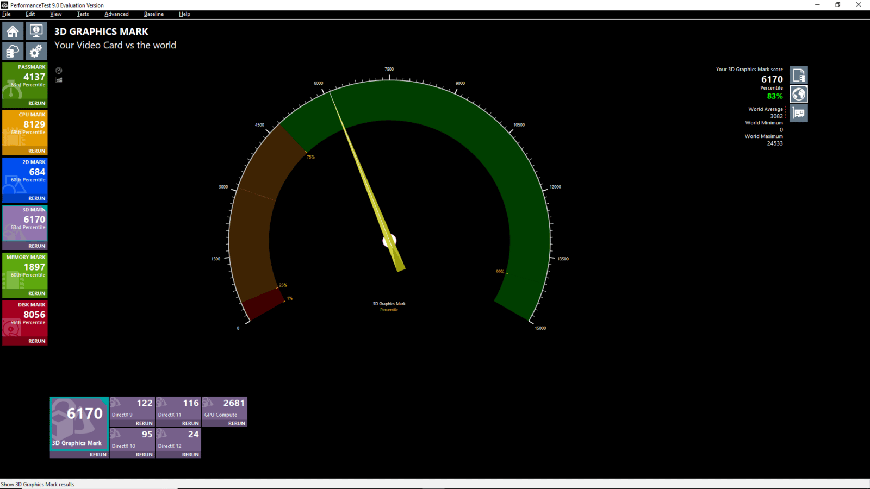Select the small gauge chart view icon
This screenshot has height=489, width=870.
[59, 71]
